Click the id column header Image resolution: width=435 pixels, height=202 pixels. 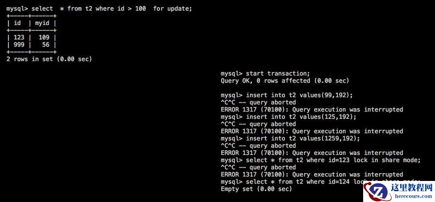(x=17, y=23)
